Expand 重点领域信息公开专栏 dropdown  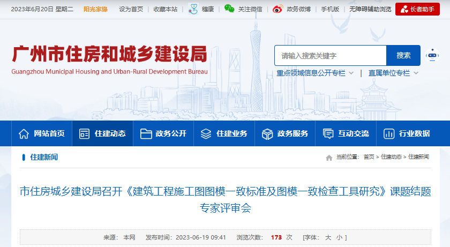pyautogui.click(x=351, y=73)
